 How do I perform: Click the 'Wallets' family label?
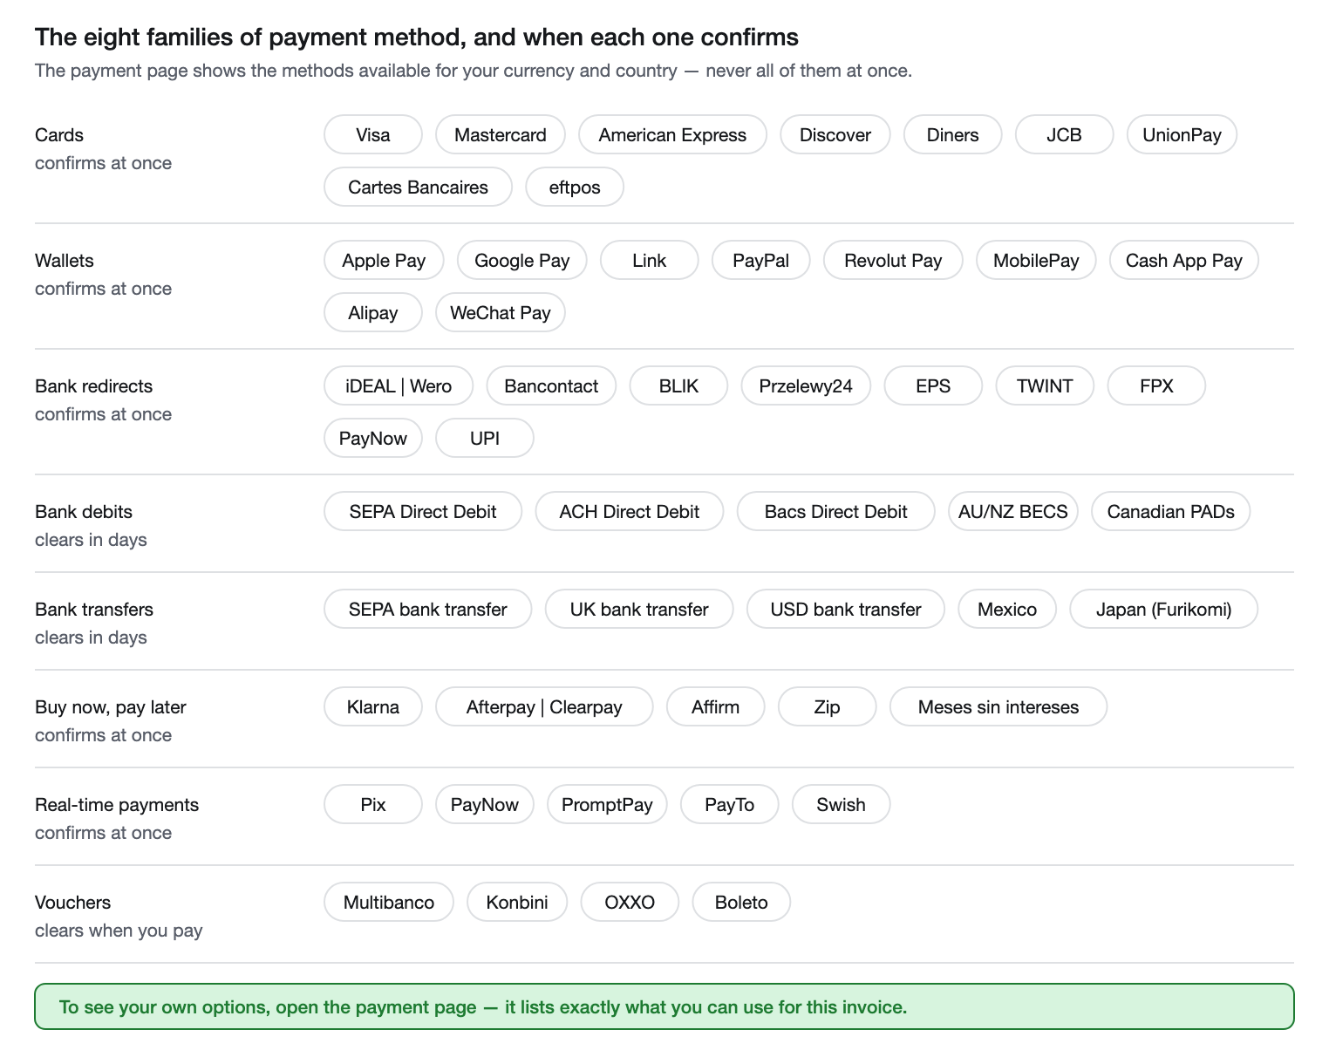point(65,260)
